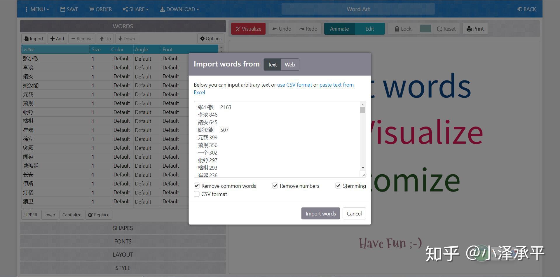The image size is (560, 277).
Task: Expand the SHAPES panel
Action: (x=123, y=228)
